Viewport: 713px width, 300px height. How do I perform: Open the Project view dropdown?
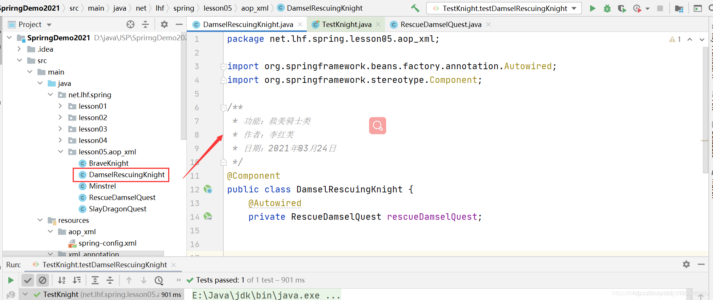click(49, 25)
